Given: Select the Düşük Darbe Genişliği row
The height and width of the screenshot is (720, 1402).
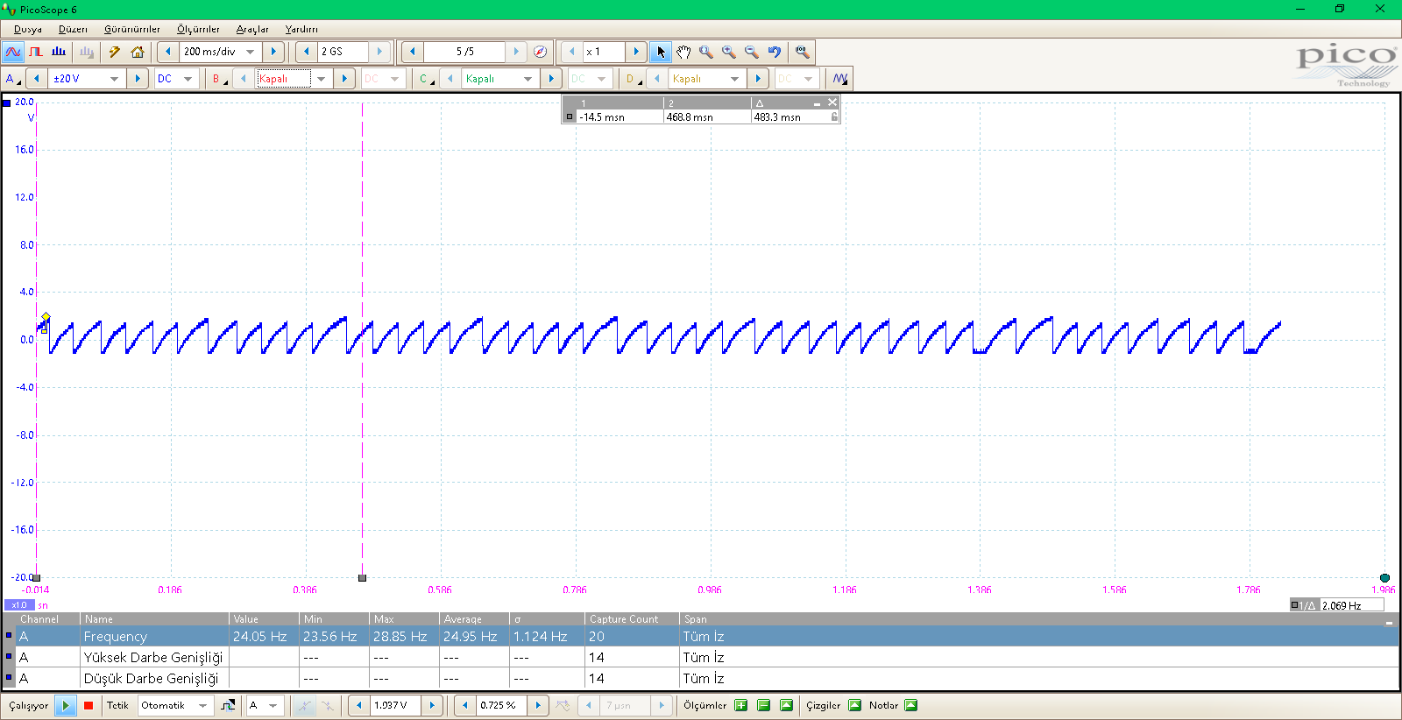Looking at the screenshot, I should 700,679.
